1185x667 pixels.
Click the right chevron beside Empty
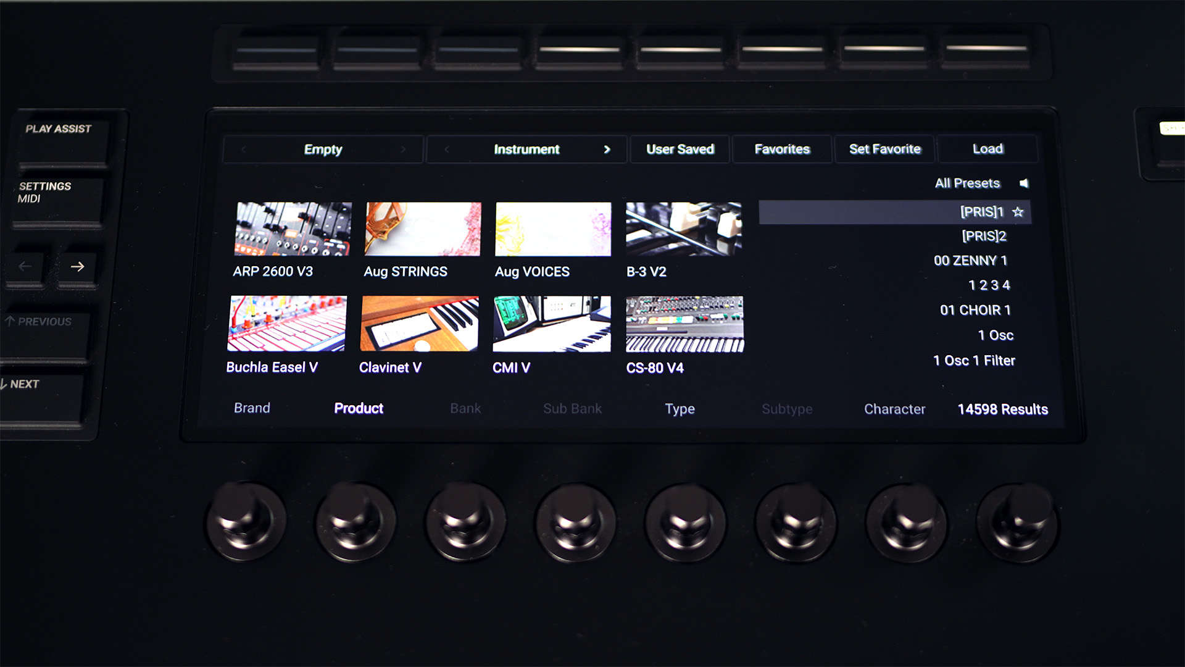coord(403,149)
